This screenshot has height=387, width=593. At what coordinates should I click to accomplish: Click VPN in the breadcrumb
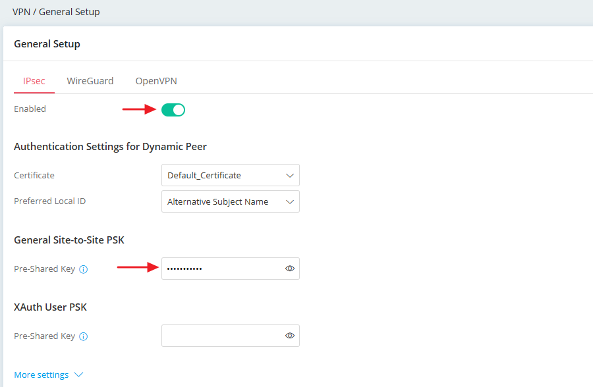click(21, 12)
